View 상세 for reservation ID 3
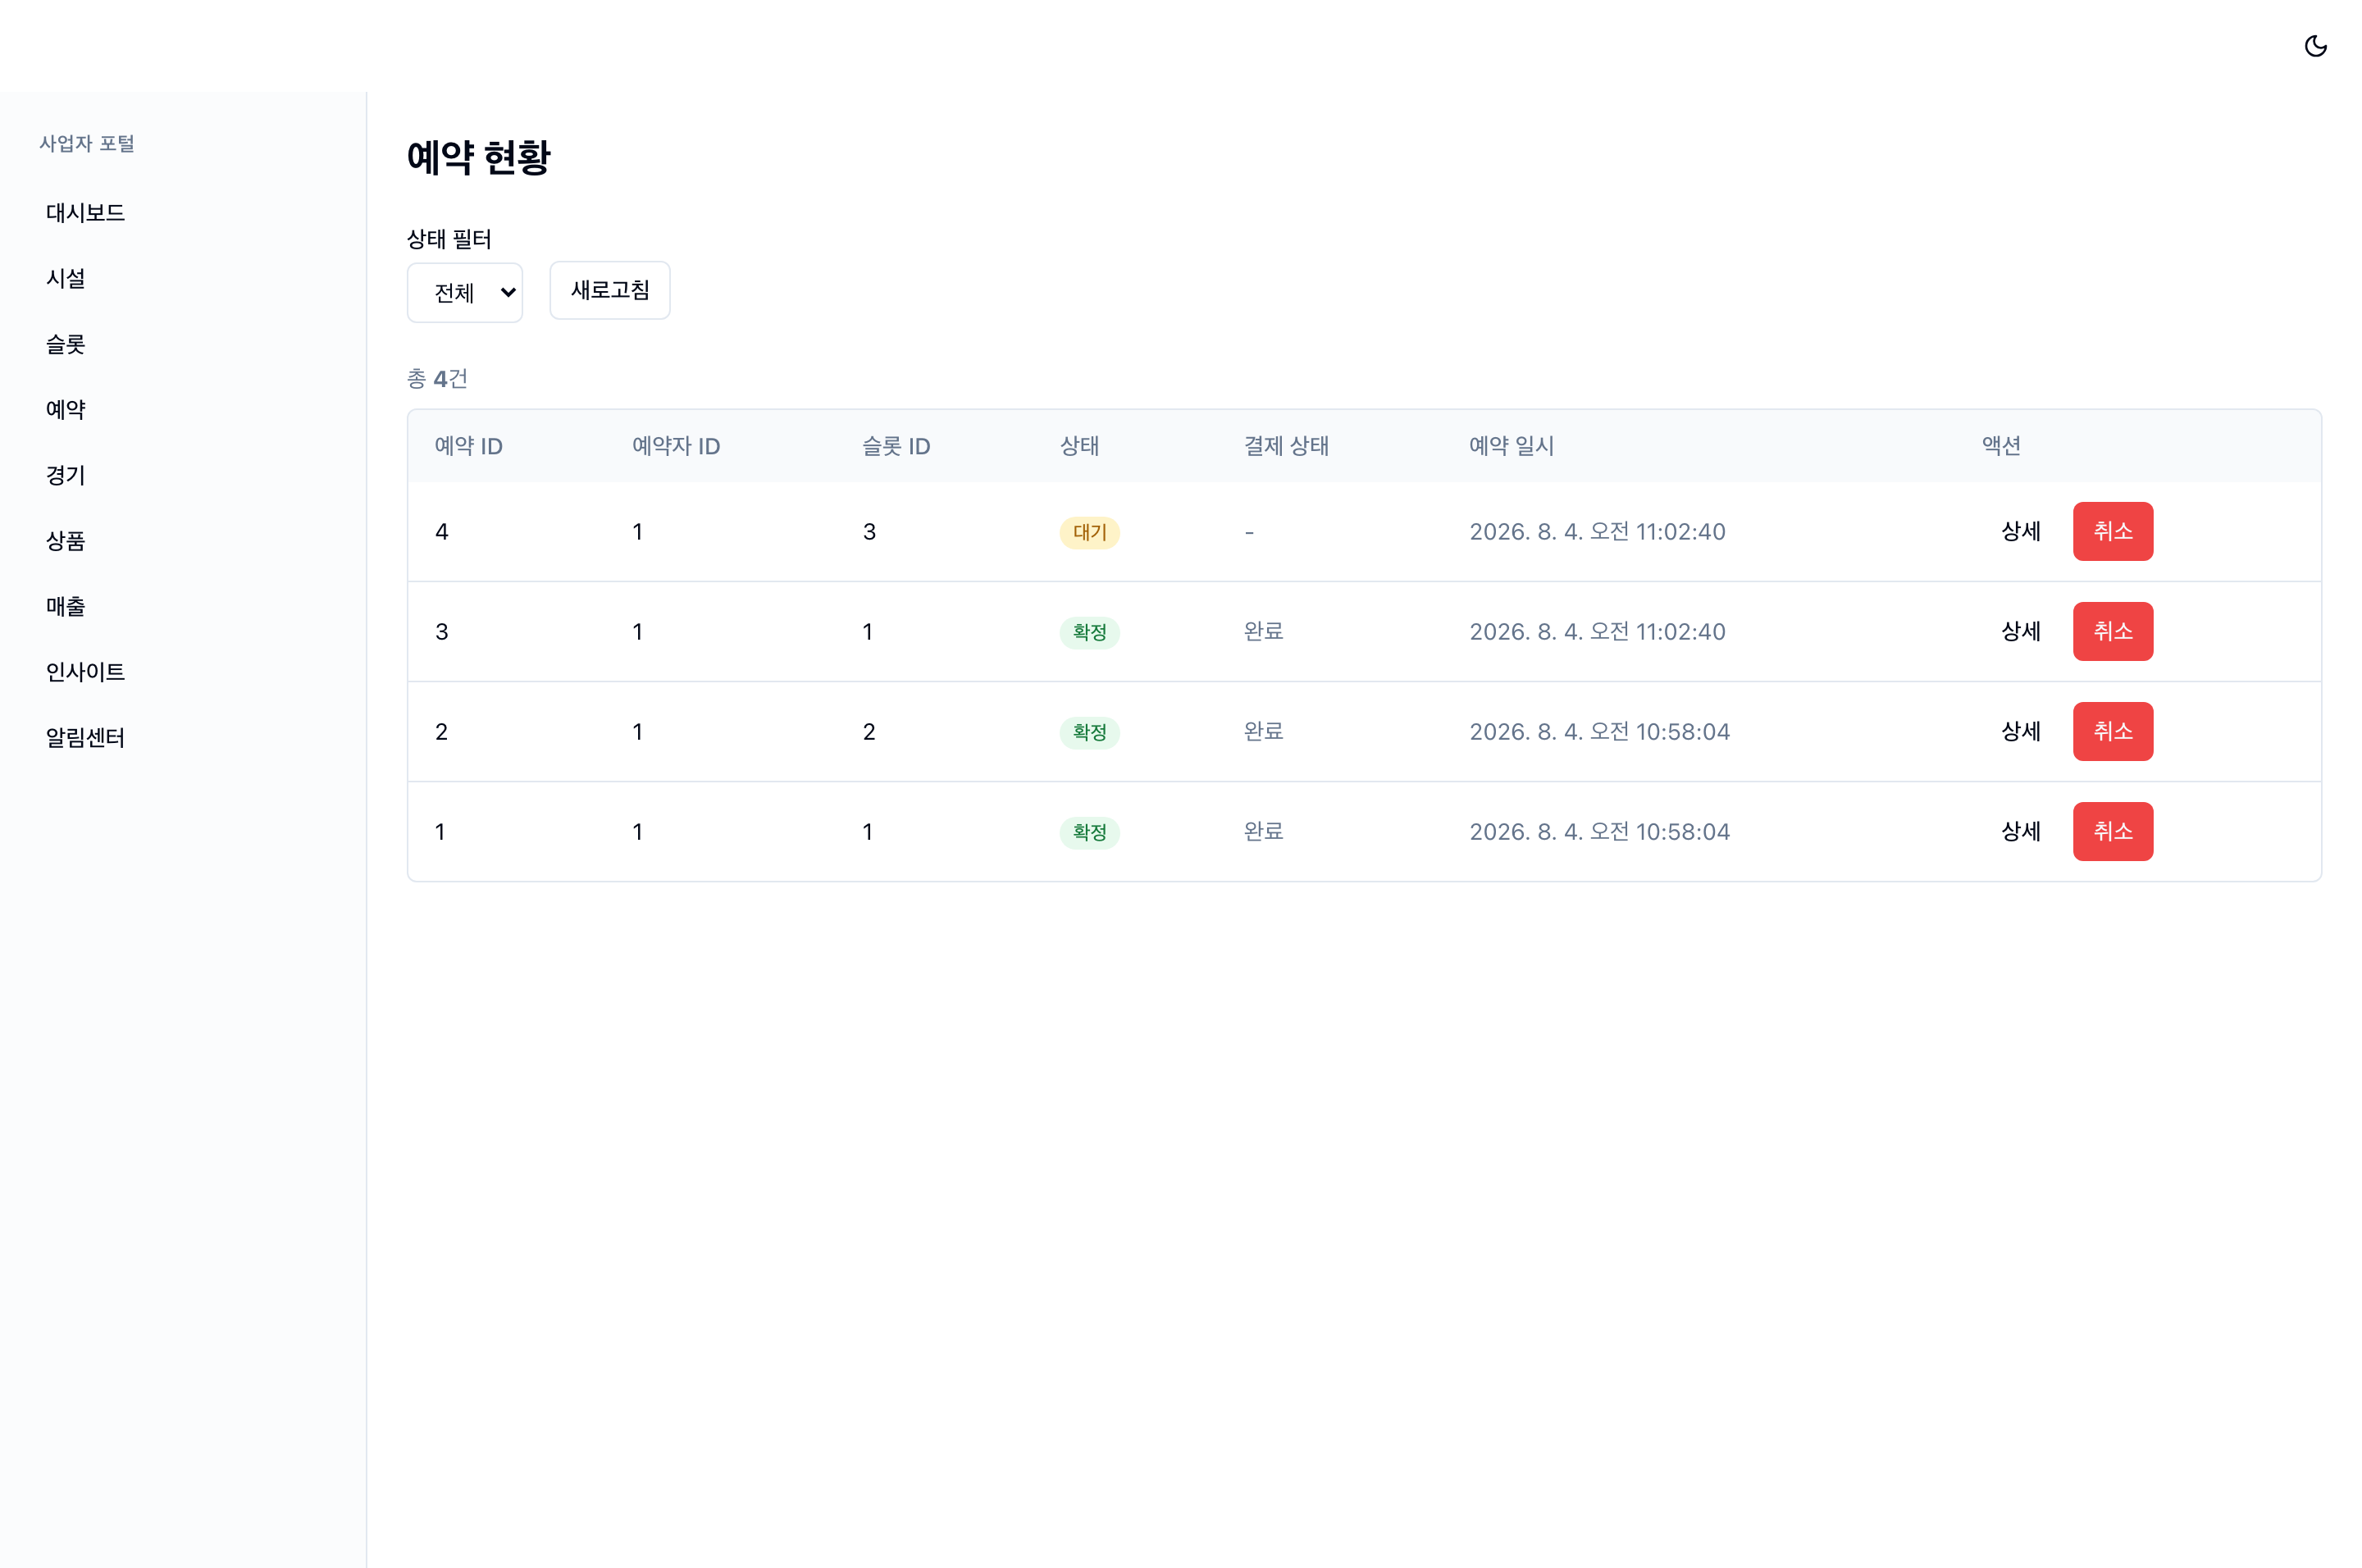 click(2021, 631)
